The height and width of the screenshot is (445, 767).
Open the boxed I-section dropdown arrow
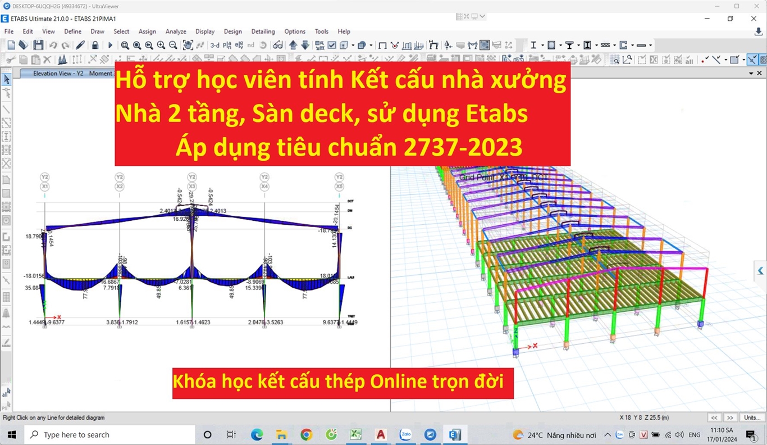tap(596, 45)
